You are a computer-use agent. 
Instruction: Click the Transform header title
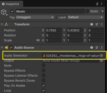[x=22, y=24]
